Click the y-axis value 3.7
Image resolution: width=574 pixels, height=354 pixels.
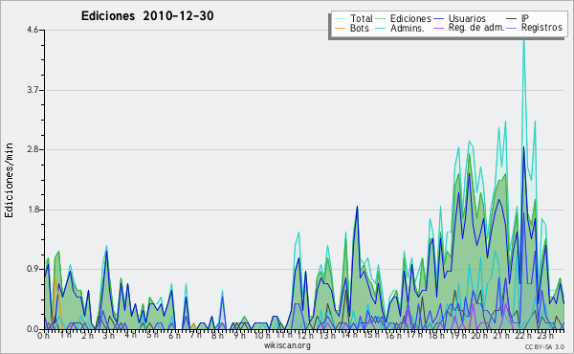[33, 90]
